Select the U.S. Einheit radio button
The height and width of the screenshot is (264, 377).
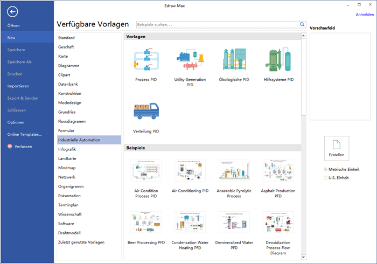325,177
